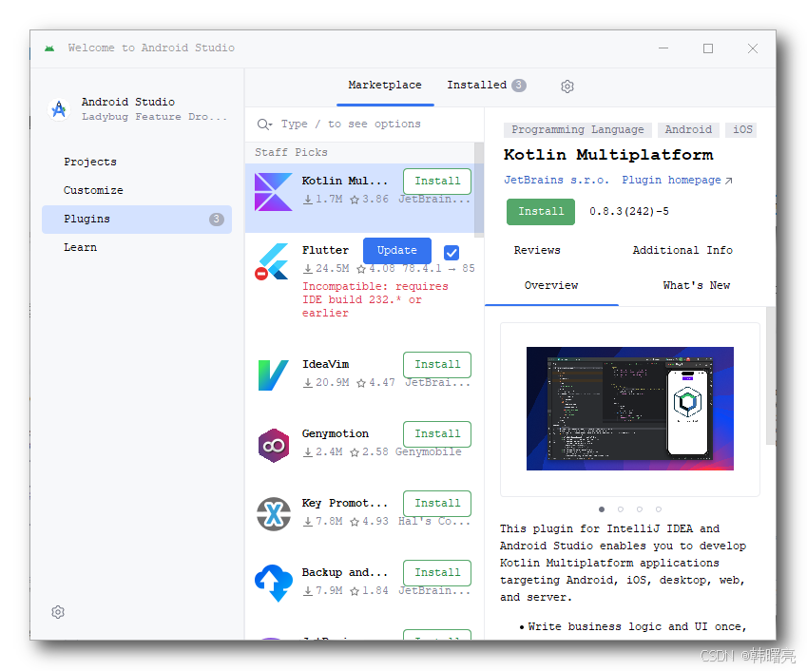The image size is (807, 671).
Task: Select the Backup and... plugin name
Action: pos(345,573)
